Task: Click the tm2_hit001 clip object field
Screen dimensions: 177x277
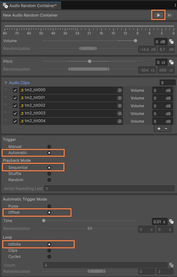Action: point(71,98)
